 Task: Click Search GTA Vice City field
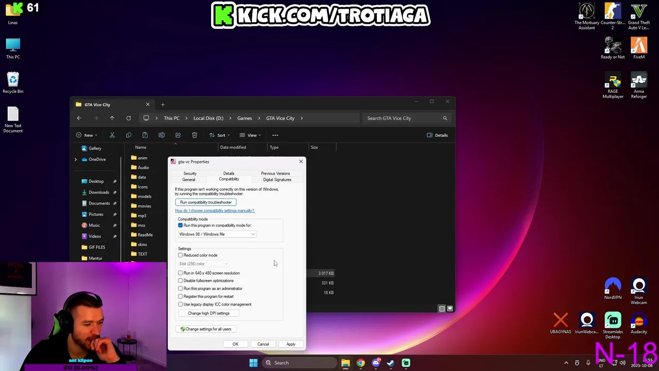coord(407,118)
